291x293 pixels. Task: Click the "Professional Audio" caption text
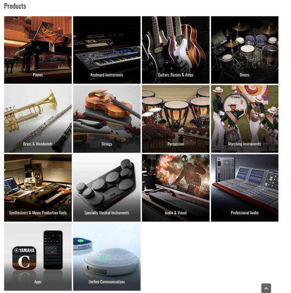245,213
